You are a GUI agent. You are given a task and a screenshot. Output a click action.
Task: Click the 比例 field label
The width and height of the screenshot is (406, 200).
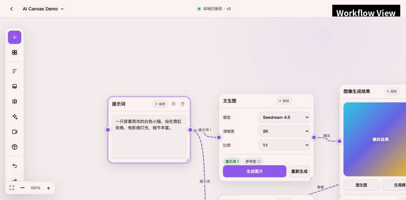point(227,145)
